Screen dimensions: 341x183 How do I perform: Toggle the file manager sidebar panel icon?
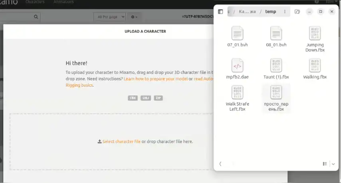click(220, 12)
